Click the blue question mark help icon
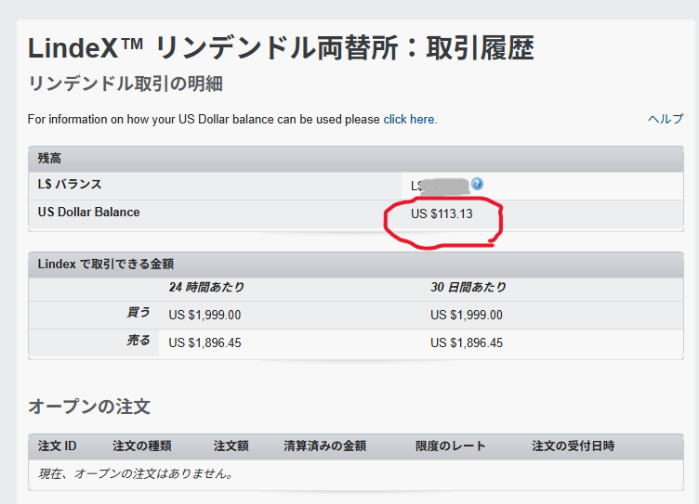Image resolution: width=699 pixels, height=504 pixels. pos(477,184)
